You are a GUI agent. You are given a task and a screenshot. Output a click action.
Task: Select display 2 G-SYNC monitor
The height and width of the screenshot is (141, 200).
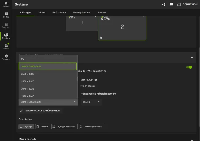[122, 28]
